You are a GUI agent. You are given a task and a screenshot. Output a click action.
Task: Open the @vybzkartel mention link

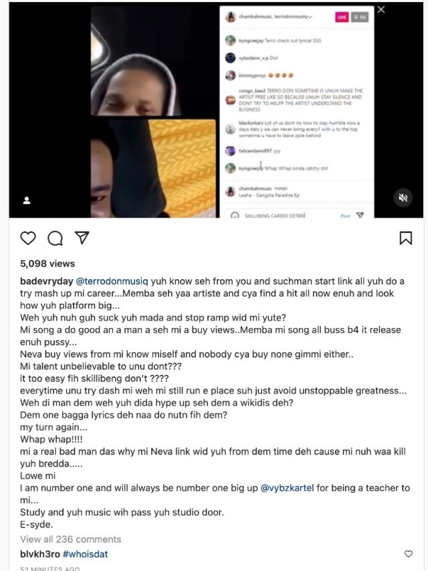(x=287, y=488)
